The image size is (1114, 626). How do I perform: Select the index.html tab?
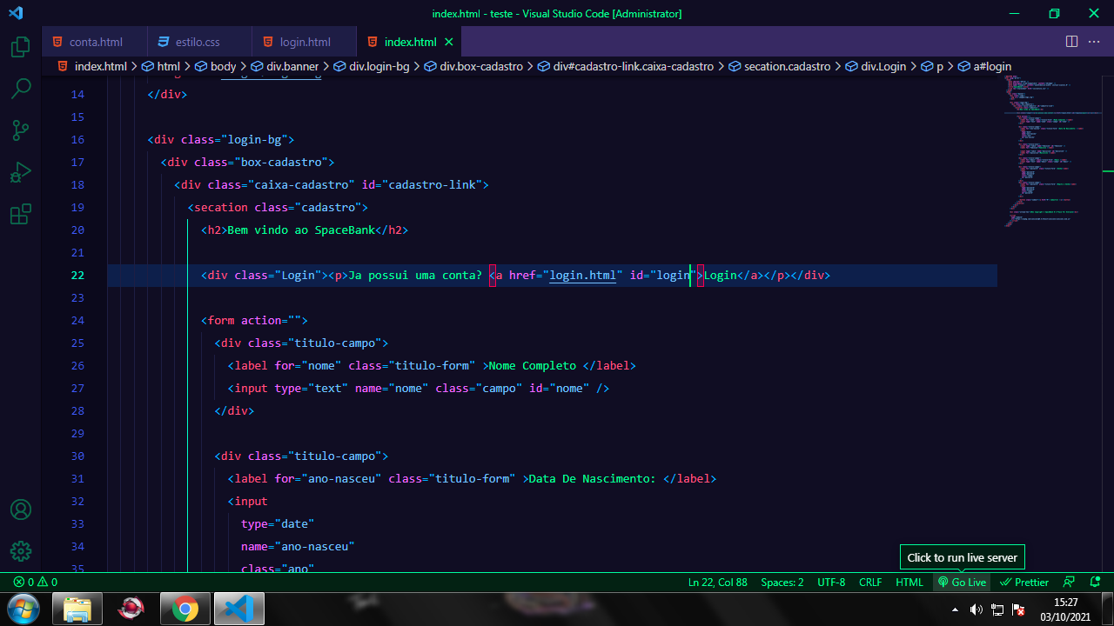tap(409, 42)
